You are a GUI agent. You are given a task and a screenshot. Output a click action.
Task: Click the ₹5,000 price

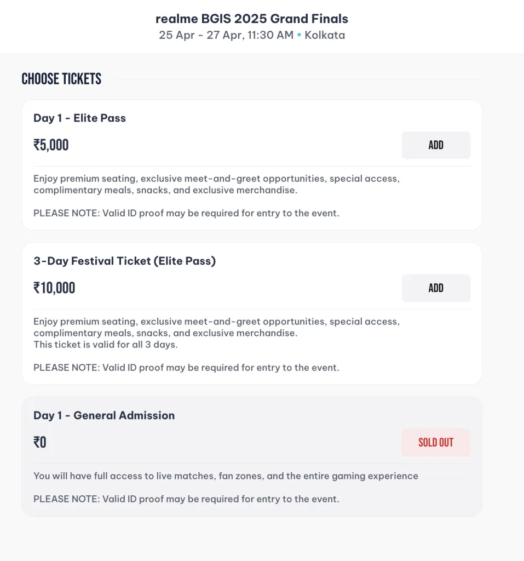coord(51,145)
